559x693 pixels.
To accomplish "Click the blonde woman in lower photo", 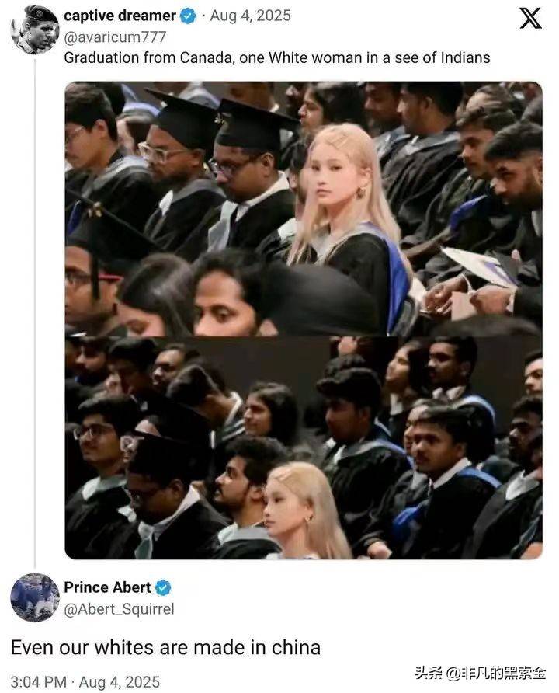I will coord(304,510).
